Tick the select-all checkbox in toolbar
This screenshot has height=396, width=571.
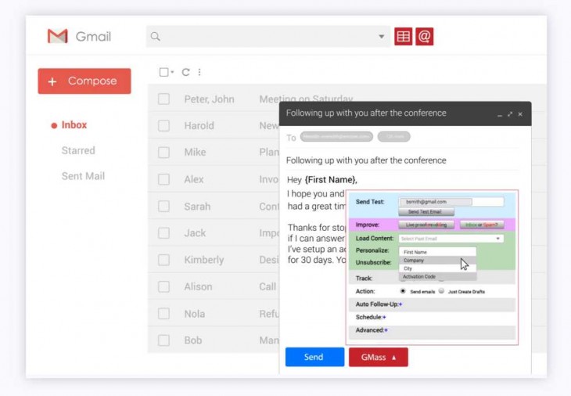pyautogui.click(x=164, y=72)
